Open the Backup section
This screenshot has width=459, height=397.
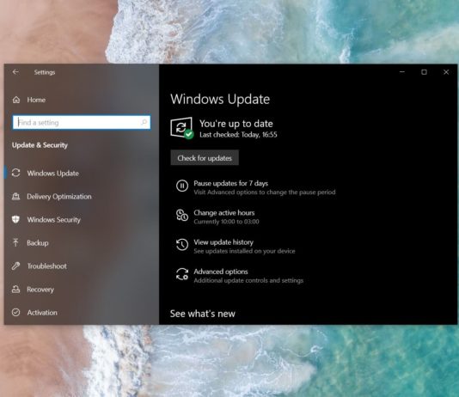[x=38, y=243]
